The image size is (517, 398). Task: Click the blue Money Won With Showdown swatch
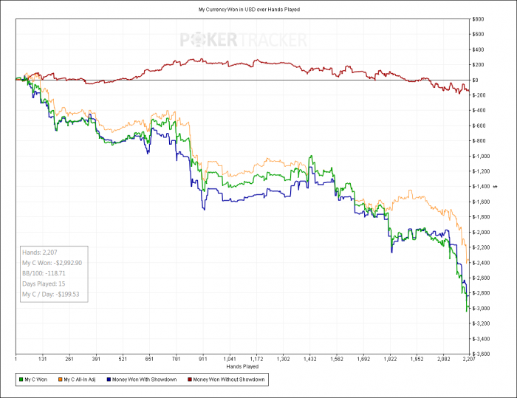[109, 380]
